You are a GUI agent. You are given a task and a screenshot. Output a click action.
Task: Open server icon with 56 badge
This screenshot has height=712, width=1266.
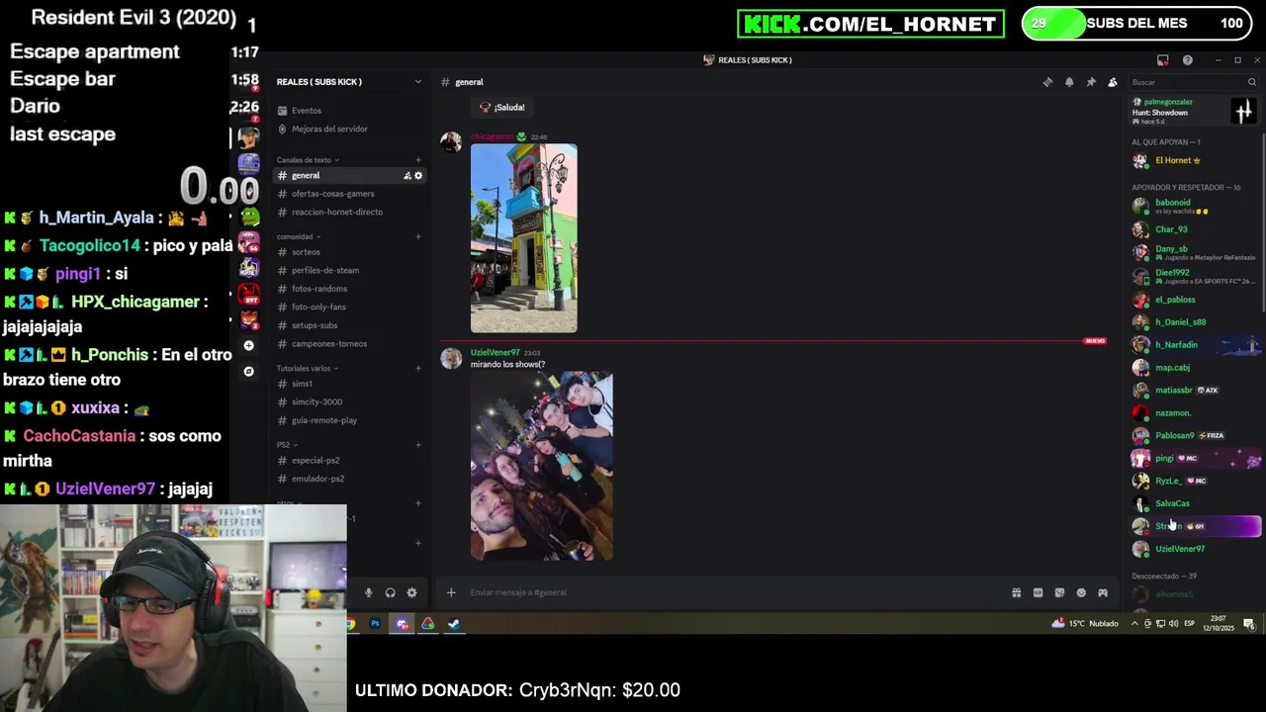click(248, 242)
